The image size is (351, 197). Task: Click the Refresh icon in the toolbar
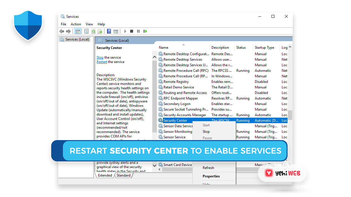click(93, 31)
